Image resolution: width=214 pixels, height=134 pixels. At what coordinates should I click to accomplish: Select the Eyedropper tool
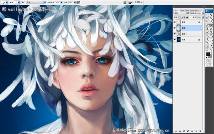211,46
